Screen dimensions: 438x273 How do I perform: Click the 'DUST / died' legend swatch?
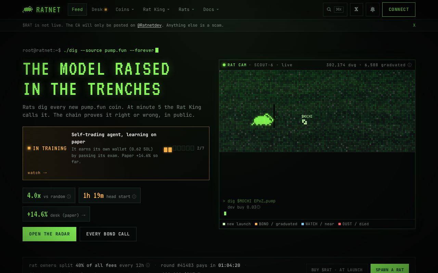(x=339, y=224)
